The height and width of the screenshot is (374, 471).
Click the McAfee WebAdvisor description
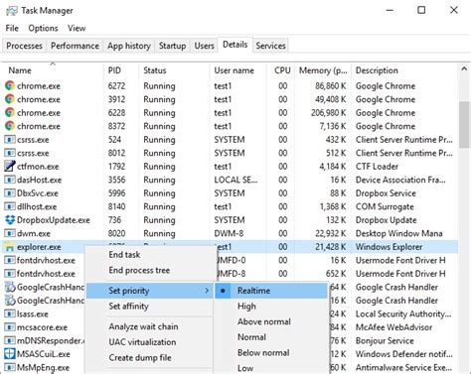click(393, 327)
